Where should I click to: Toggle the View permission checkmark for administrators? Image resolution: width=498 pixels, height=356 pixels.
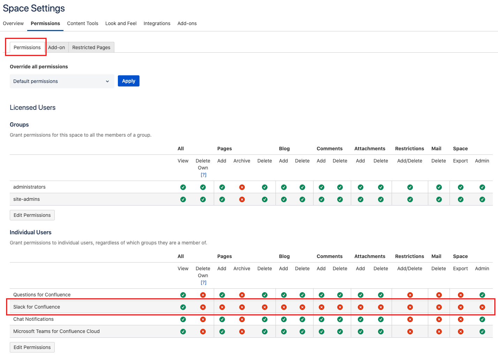(183, 187)
